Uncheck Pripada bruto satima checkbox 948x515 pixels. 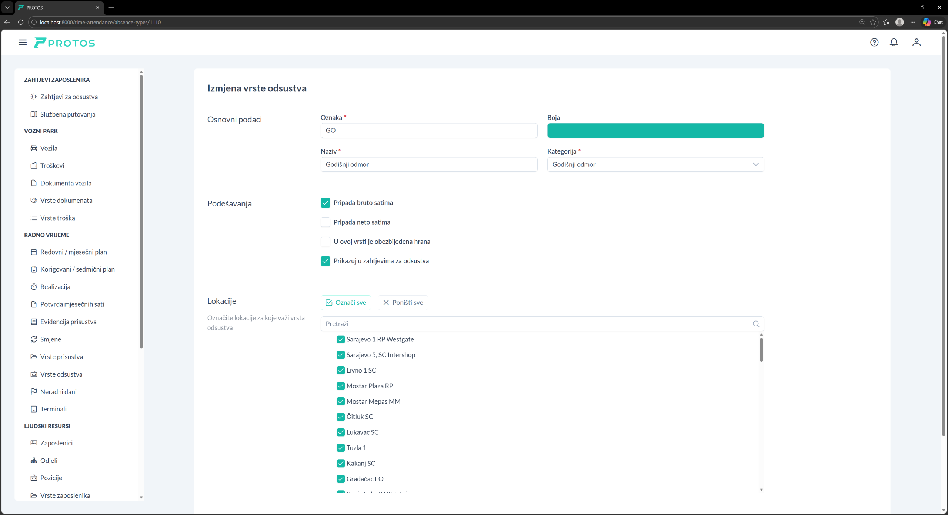point(325,203)
